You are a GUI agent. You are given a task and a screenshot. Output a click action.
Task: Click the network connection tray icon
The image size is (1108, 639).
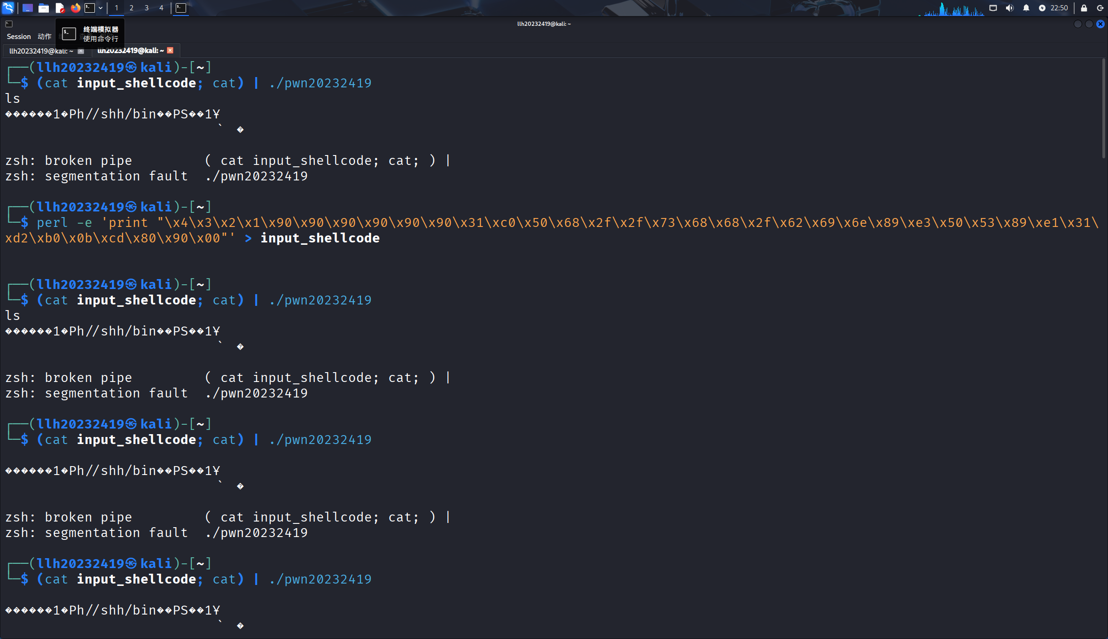[993, 8]
